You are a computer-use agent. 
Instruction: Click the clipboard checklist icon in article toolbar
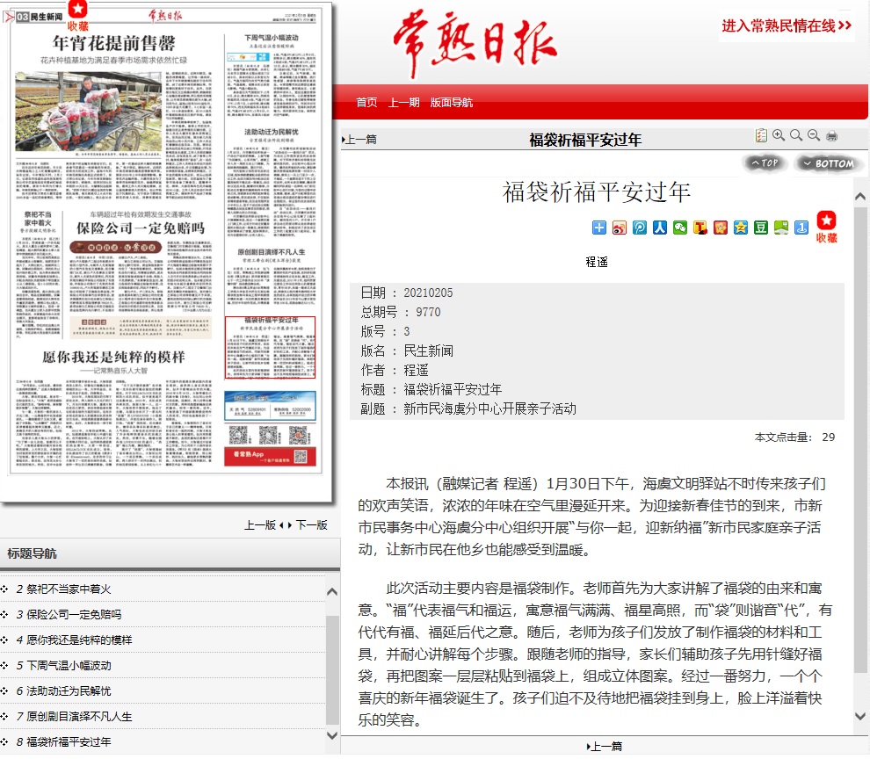click(x=761, y=135)
